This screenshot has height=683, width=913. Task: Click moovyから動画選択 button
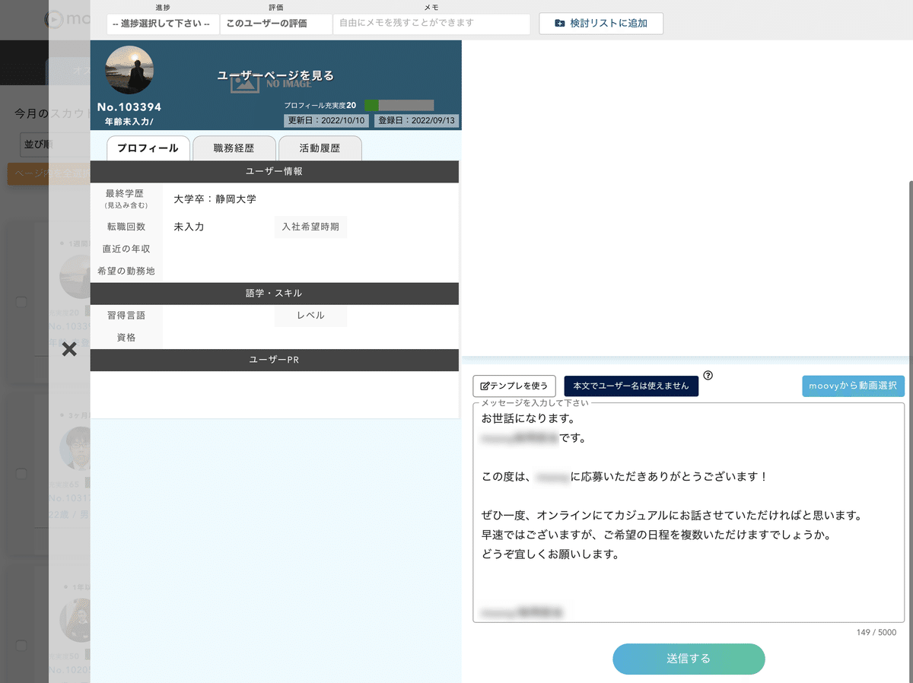853,386
